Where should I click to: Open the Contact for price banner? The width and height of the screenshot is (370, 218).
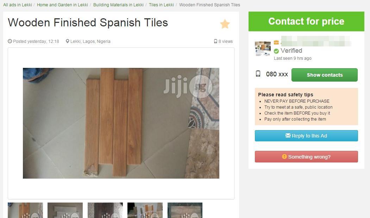(306, 21)
